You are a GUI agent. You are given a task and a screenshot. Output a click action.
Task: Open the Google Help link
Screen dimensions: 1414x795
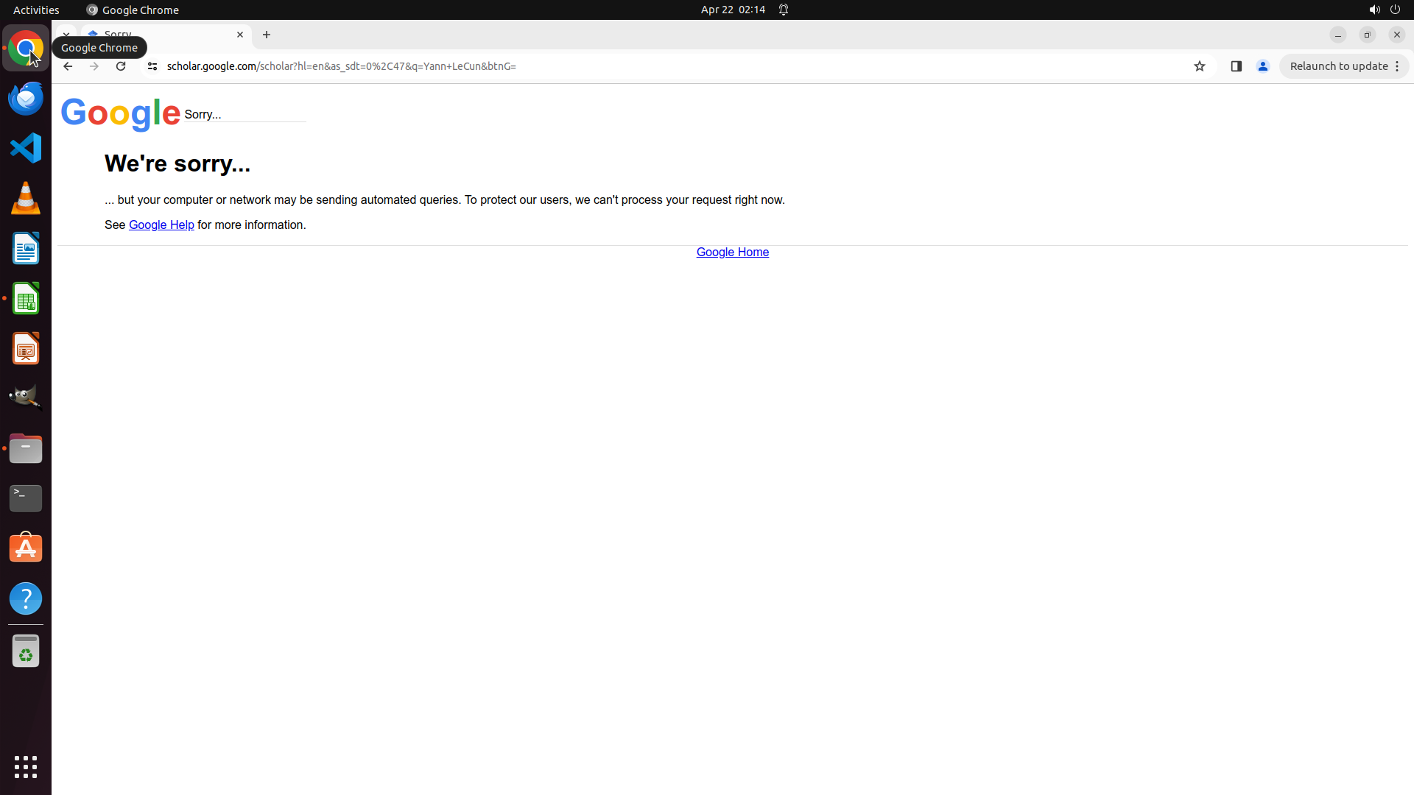coord(161,225)
